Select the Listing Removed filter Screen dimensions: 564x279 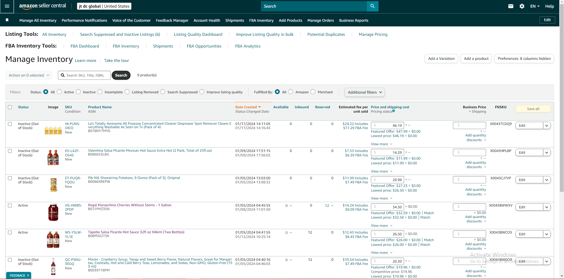[127, 92]
